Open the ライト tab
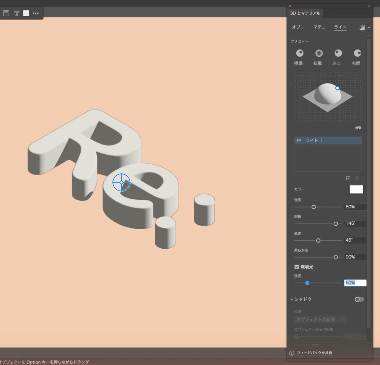The height and width of the screenshot is (365, 380). (340, 27)
